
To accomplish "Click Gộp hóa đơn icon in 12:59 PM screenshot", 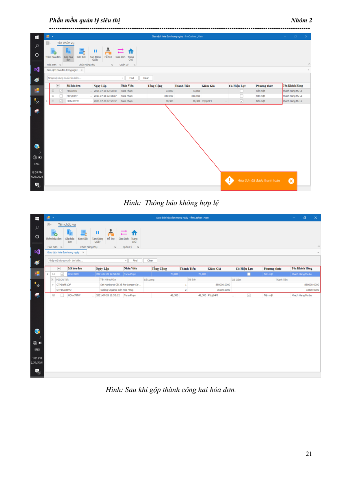I will click(x=68, y=51).
